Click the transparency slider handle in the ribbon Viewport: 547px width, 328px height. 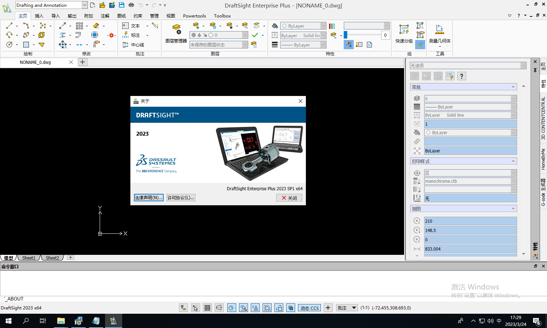click(345, 35)
